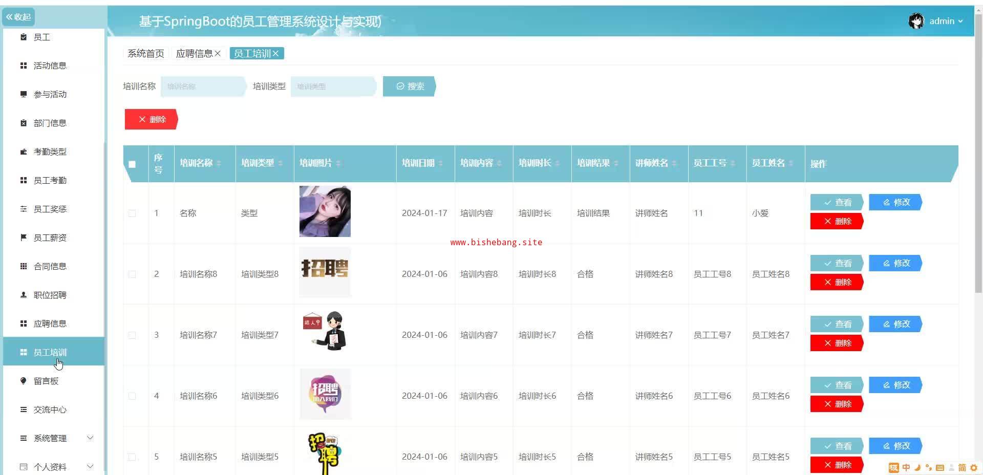Click the 活动信息 grid icon in sidebar
This screenshot has width=983, height=475.
click(23, 66)
